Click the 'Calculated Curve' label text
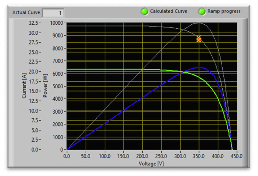 168,11
